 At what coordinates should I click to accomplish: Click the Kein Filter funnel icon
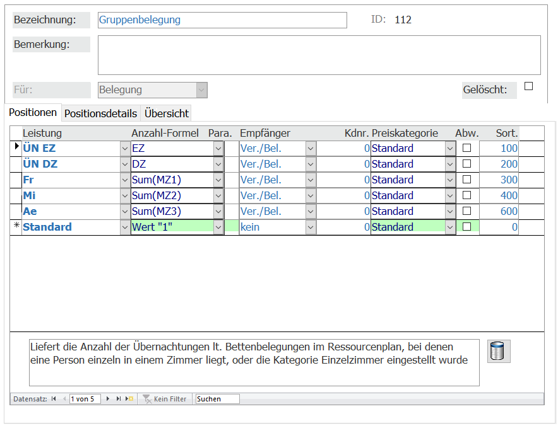[x=147, y=399]
